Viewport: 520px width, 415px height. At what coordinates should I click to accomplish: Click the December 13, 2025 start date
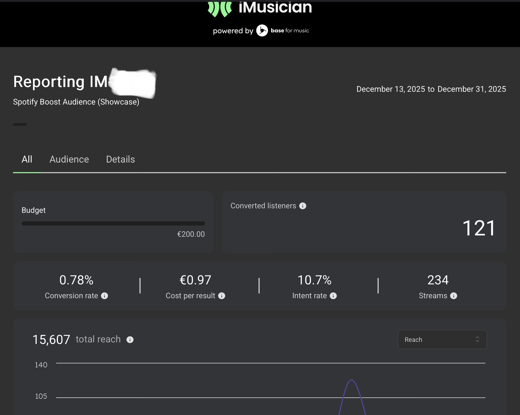click(391, 89)
